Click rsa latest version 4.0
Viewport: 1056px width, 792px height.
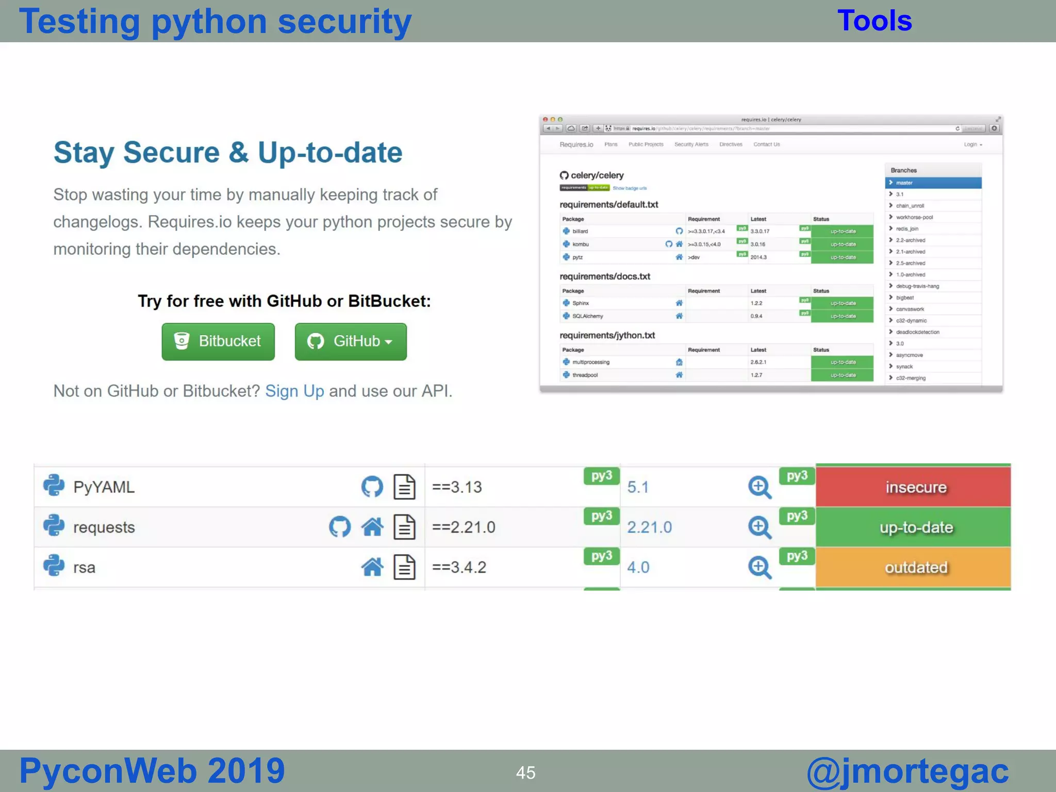638,568
